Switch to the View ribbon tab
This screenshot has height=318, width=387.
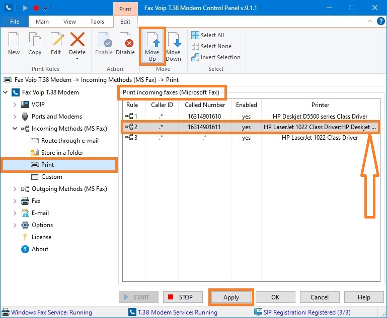[69, 22]
